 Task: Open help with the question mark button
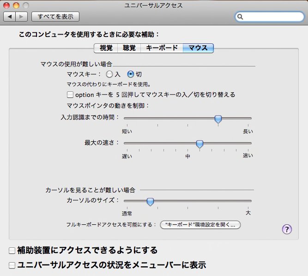point(287,229)
